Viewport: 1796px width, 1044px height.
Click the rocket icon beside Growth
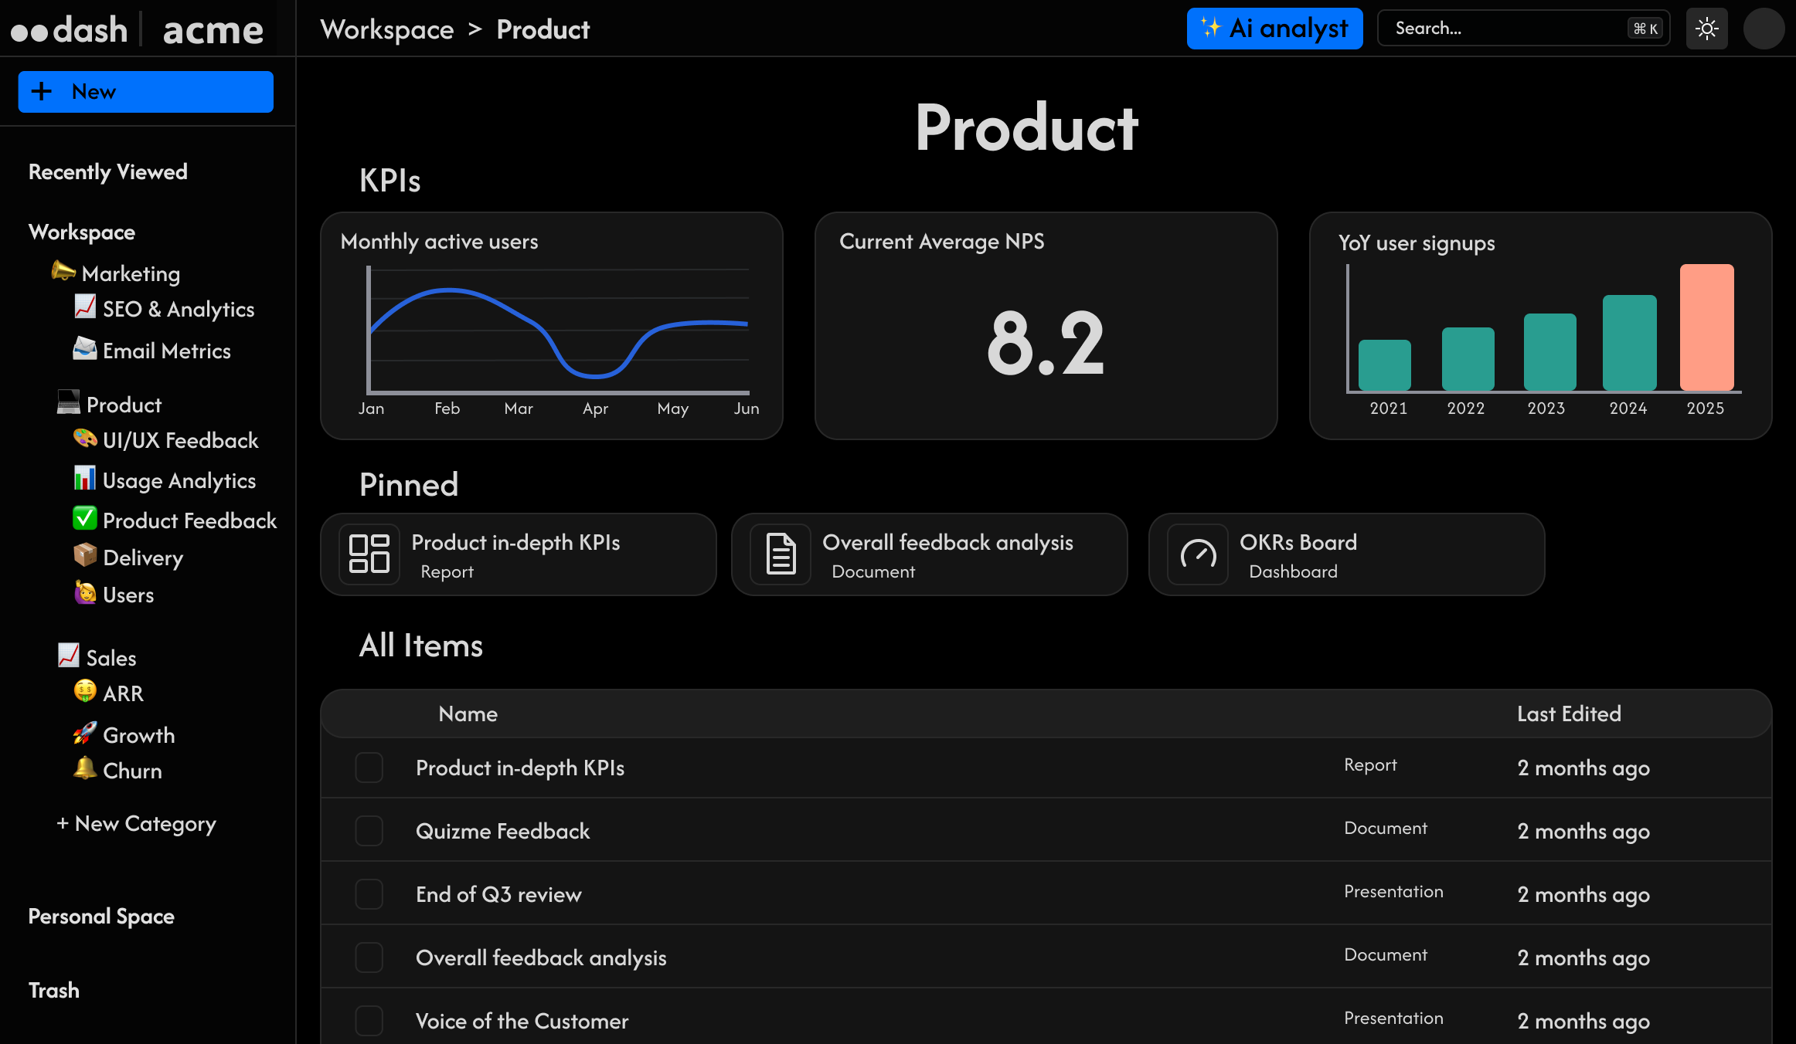[x=84, y=733]
